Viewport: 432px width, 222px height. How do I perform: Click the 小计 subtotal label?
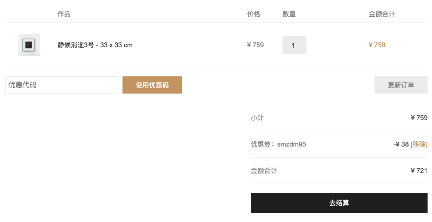tap(257, 118)
